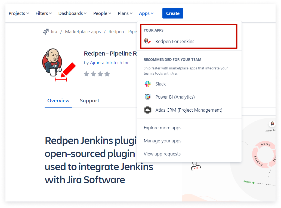Click the third rating star
281x208 pixels.
pos(100,74)
